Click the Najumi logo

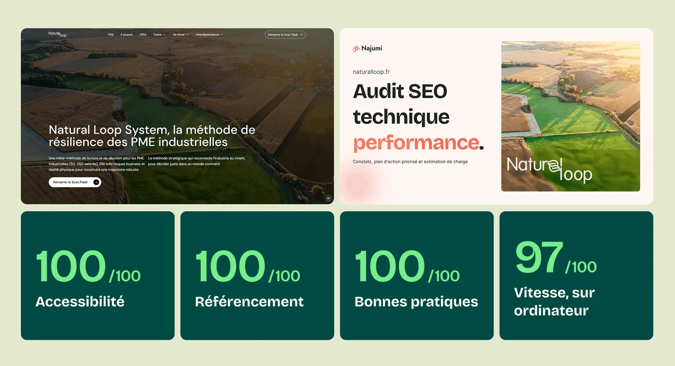368,49
